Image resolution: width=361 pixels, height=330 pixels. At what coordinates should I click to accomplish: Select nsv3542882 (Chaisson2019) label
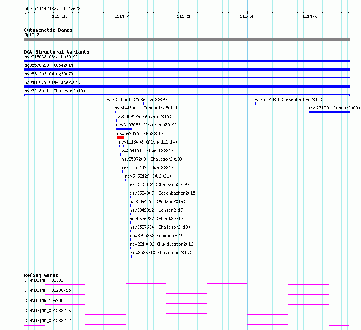(159, 184)
